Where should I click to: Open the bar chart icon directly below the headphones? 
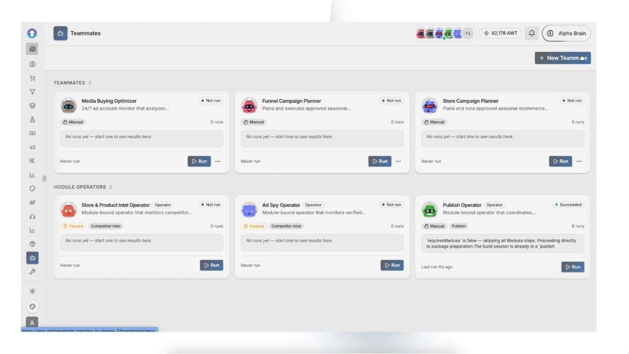32,230
